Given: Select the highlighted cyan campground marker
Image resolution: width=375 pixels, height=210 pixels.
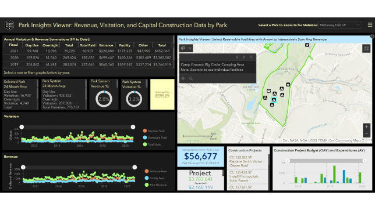Looking at the screenshot, I should [274, 100].
